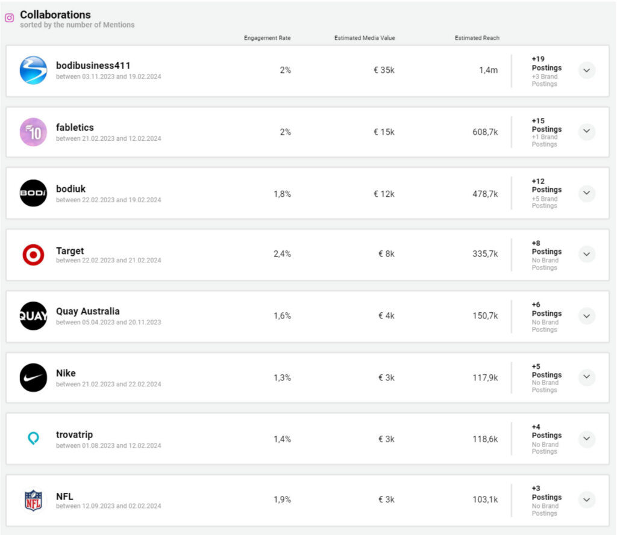Click the bodibusiness411 blue logo
This screenshot has width=617, height=535.
(33, 70)
